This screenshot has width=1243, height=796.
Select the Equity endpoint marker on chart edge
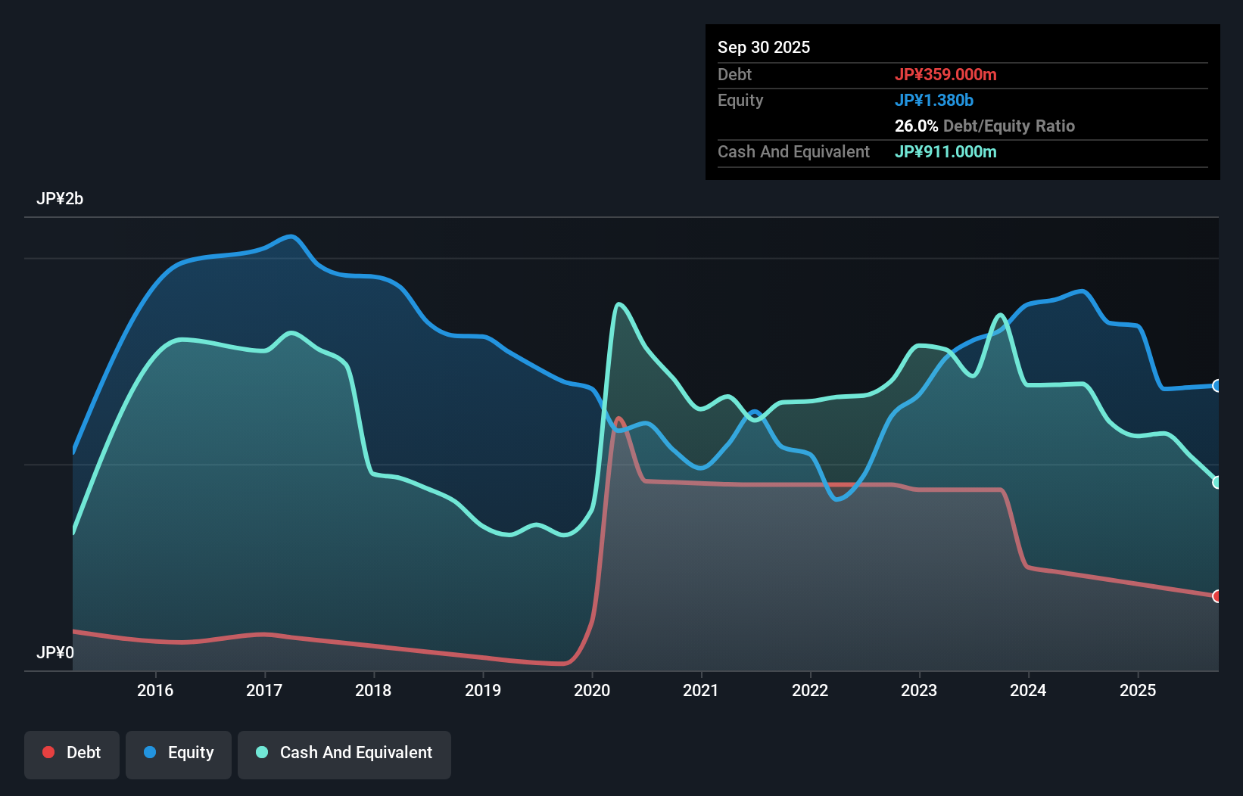[x=1217, y=386]
